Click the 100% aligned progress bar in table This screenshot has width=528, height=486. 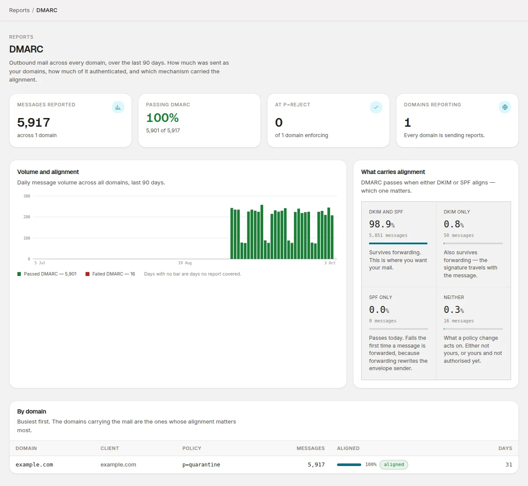[x=349, y=465]
